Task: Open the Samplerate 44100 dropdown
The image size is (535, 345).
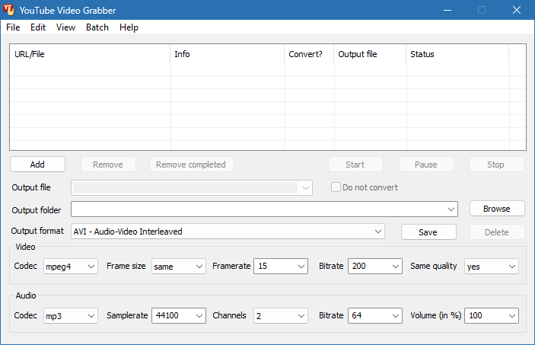Action: coord(178,315)
